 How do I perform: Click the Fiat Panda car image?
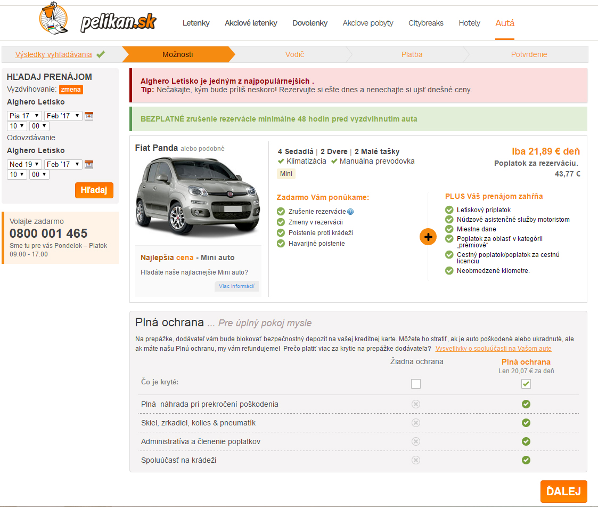tap(198, 197)
